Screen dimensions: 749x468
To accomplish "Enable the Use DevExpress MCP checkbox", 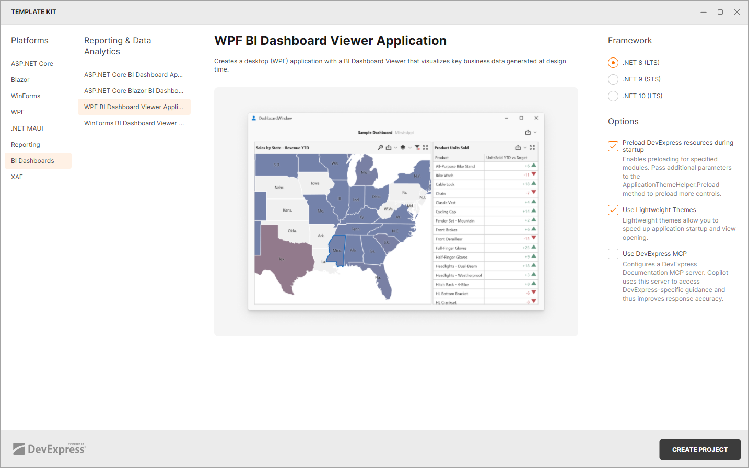I will coord(613,254).
